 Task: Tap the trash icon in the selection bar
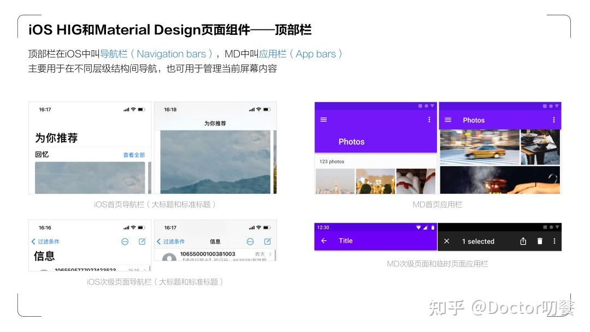tap(540, 240)
